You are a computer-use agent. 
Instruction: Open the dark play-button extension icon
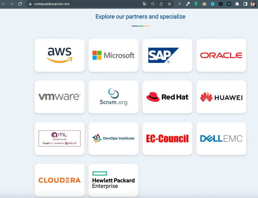point(221,4)
